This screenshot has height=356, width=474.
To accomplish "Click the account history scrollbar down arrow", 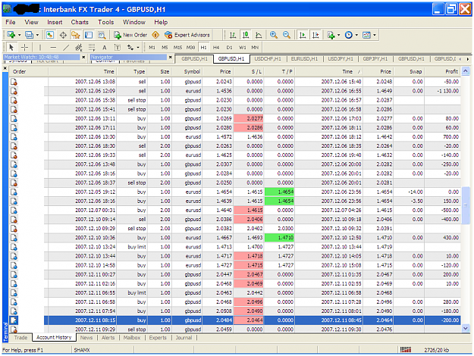I will pyautogui.click(x=466, y=328).
